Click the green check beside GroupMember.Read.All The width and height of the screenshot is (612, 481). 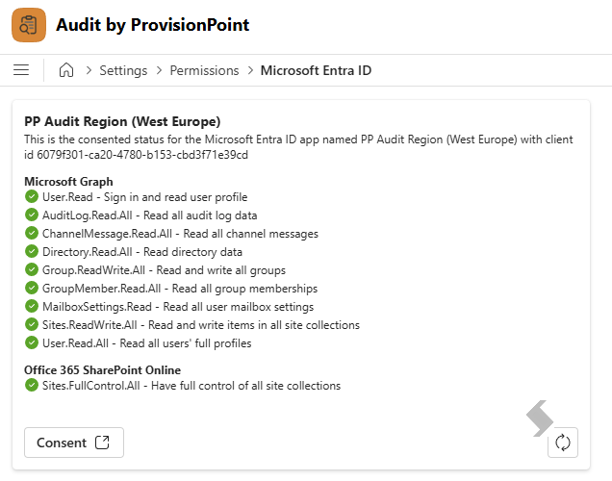pos(32,288)
